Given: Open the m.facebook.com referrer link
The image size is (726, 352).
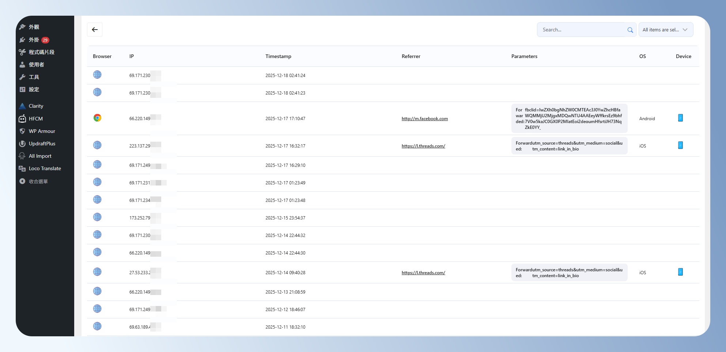Looking at the screenshot, I should coord(424,119).
